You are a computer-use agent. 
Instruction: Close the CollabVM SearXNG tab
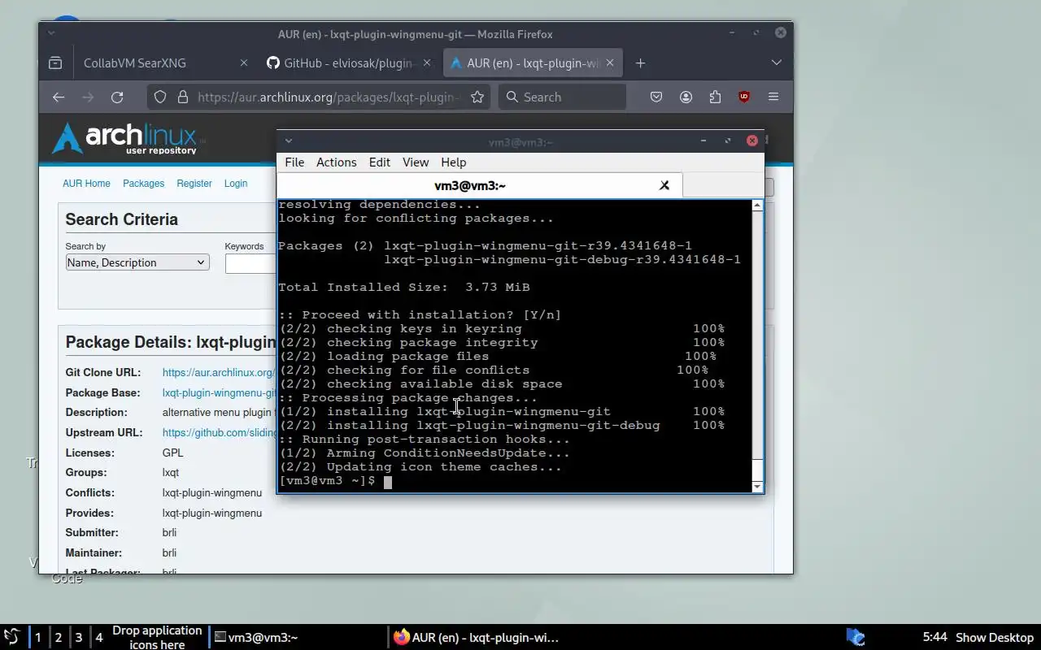(243, 63)
